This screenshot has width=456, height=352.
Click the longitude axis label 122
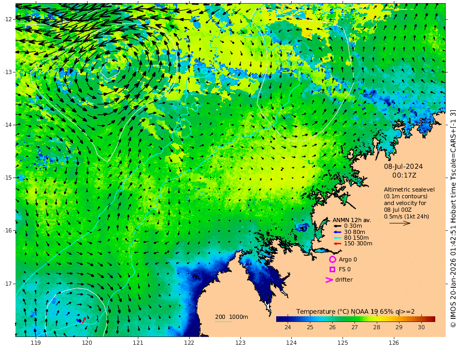pos(189,343)
